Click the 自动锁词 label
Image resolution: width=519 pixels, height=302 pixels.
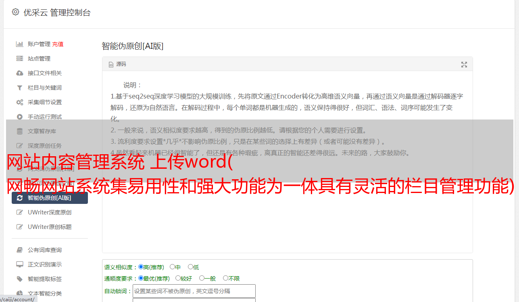118,291
